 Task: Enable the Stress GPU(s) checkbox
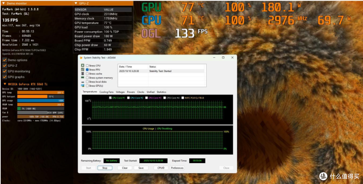click(87, 86)
